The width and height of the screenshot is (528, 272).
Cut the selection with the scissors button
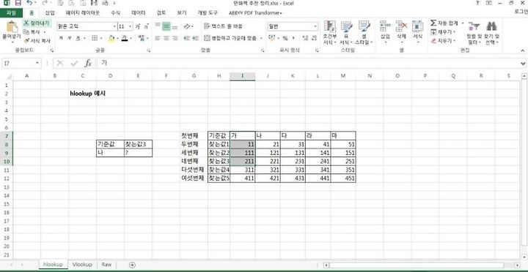coord(37,23)
